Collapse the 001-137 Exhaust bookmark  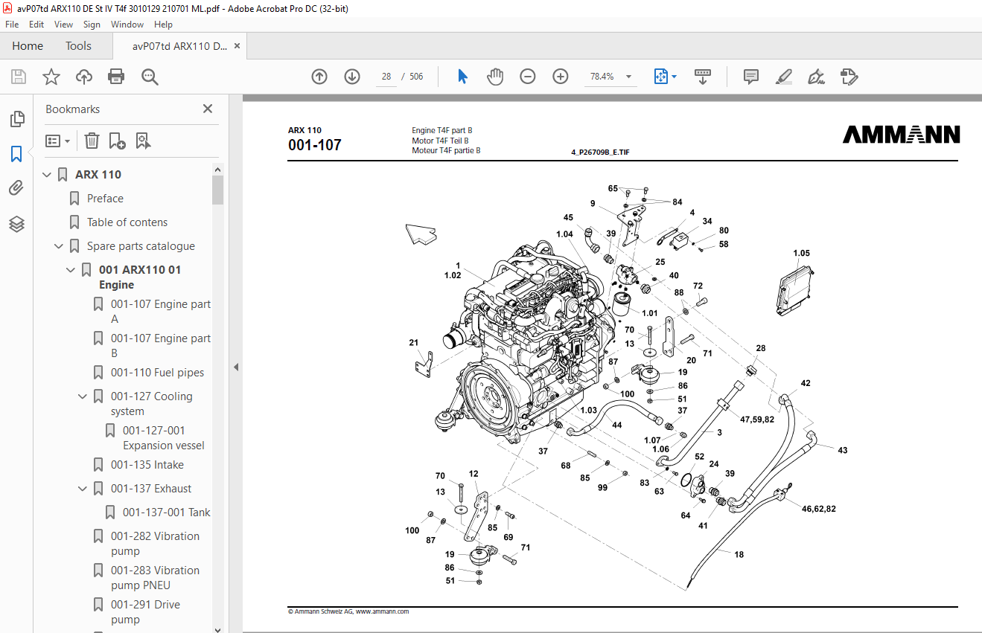pos(83,489)
